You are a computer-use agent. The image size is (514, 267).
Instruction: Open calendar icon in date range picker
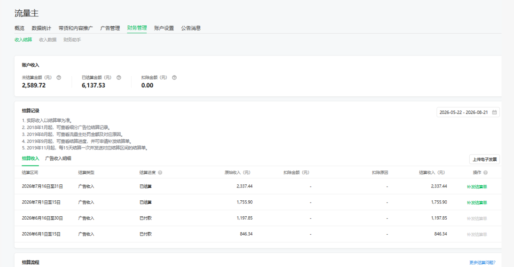click(494, 112)
